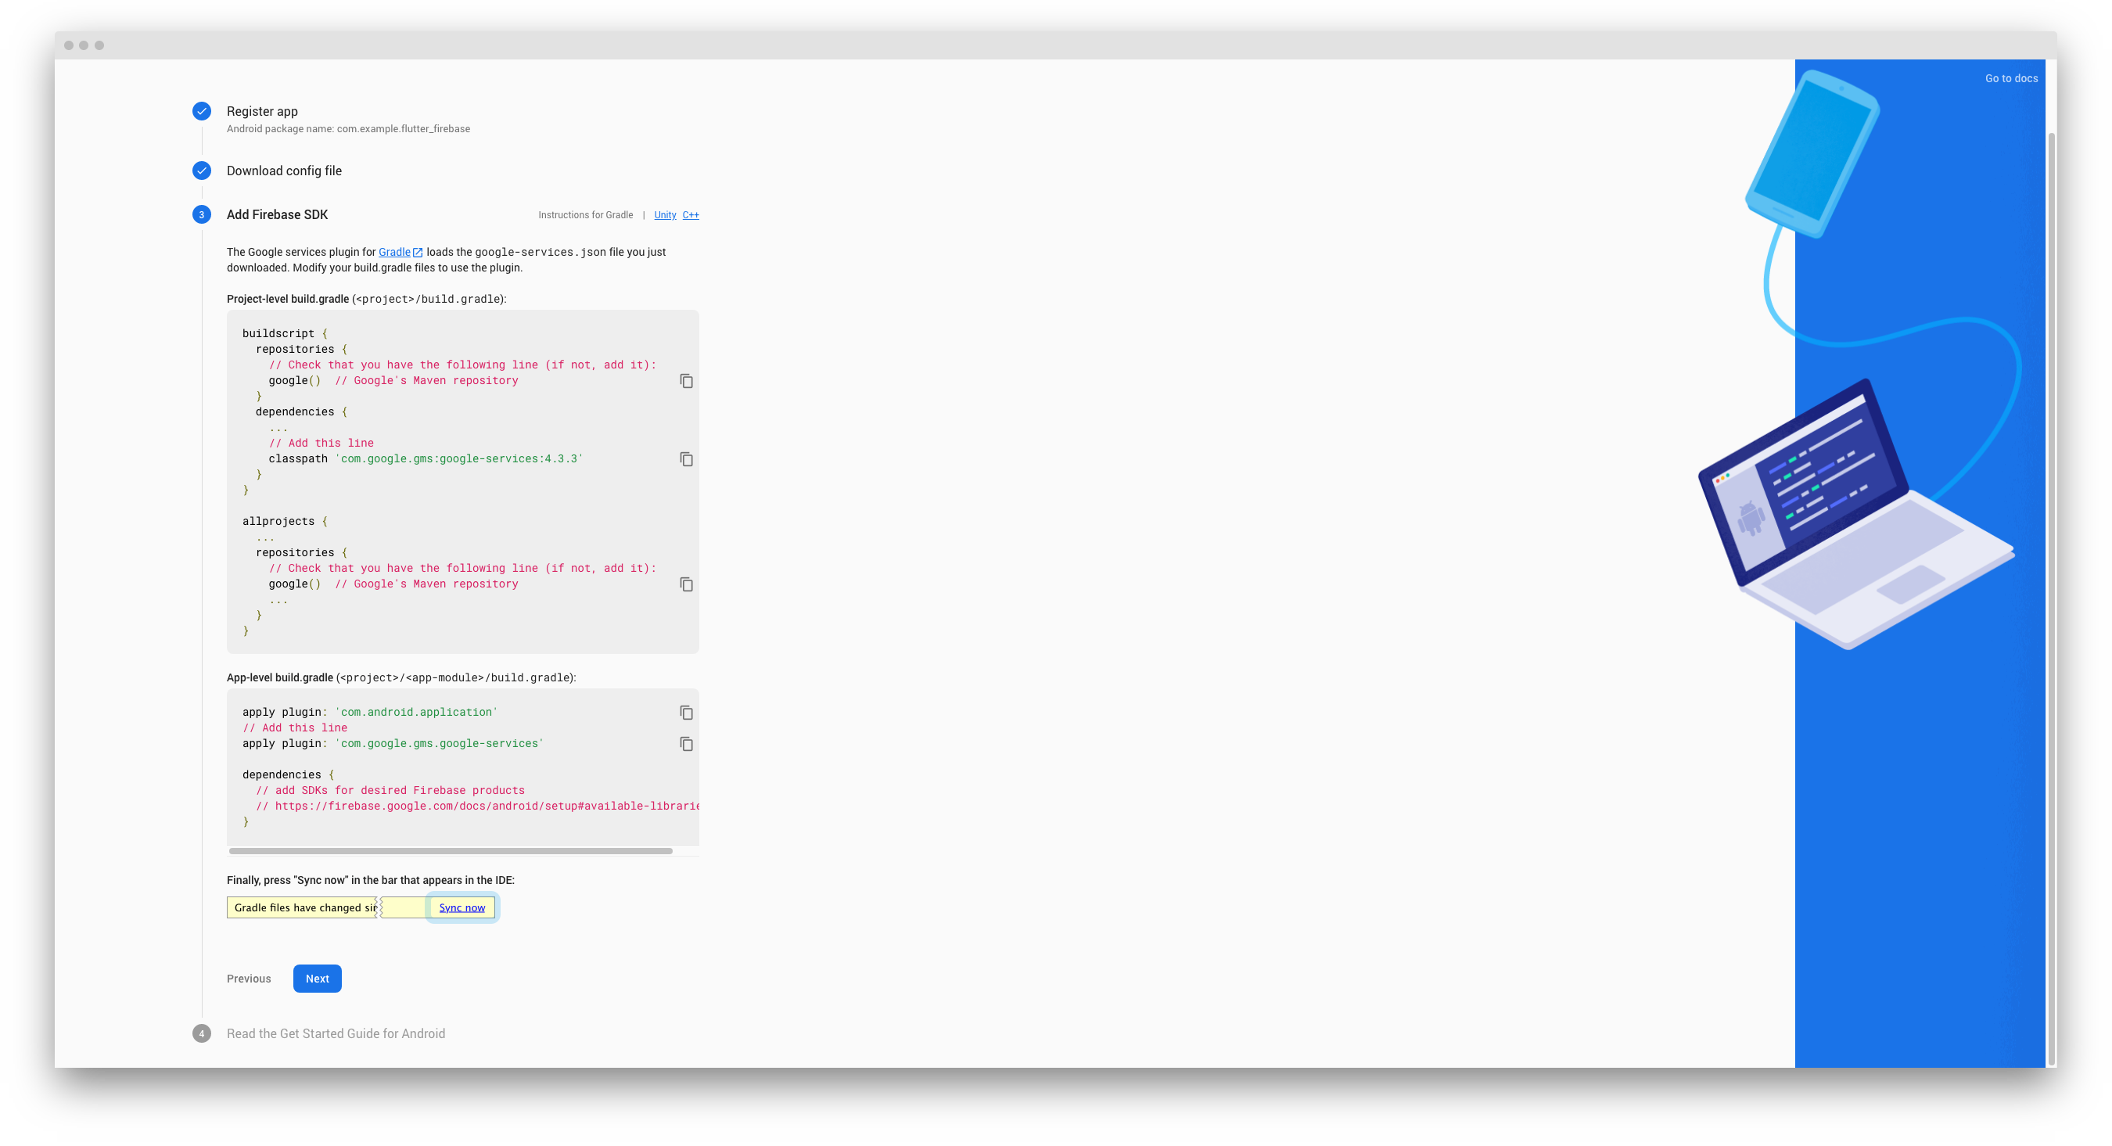Open the Download config file step
This screenshot has height=1146, width=2112.
pyautogui.click(x=285, y=171)
